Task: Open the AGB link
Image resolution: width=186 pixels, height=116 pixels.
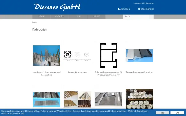Action: (143, 3)
